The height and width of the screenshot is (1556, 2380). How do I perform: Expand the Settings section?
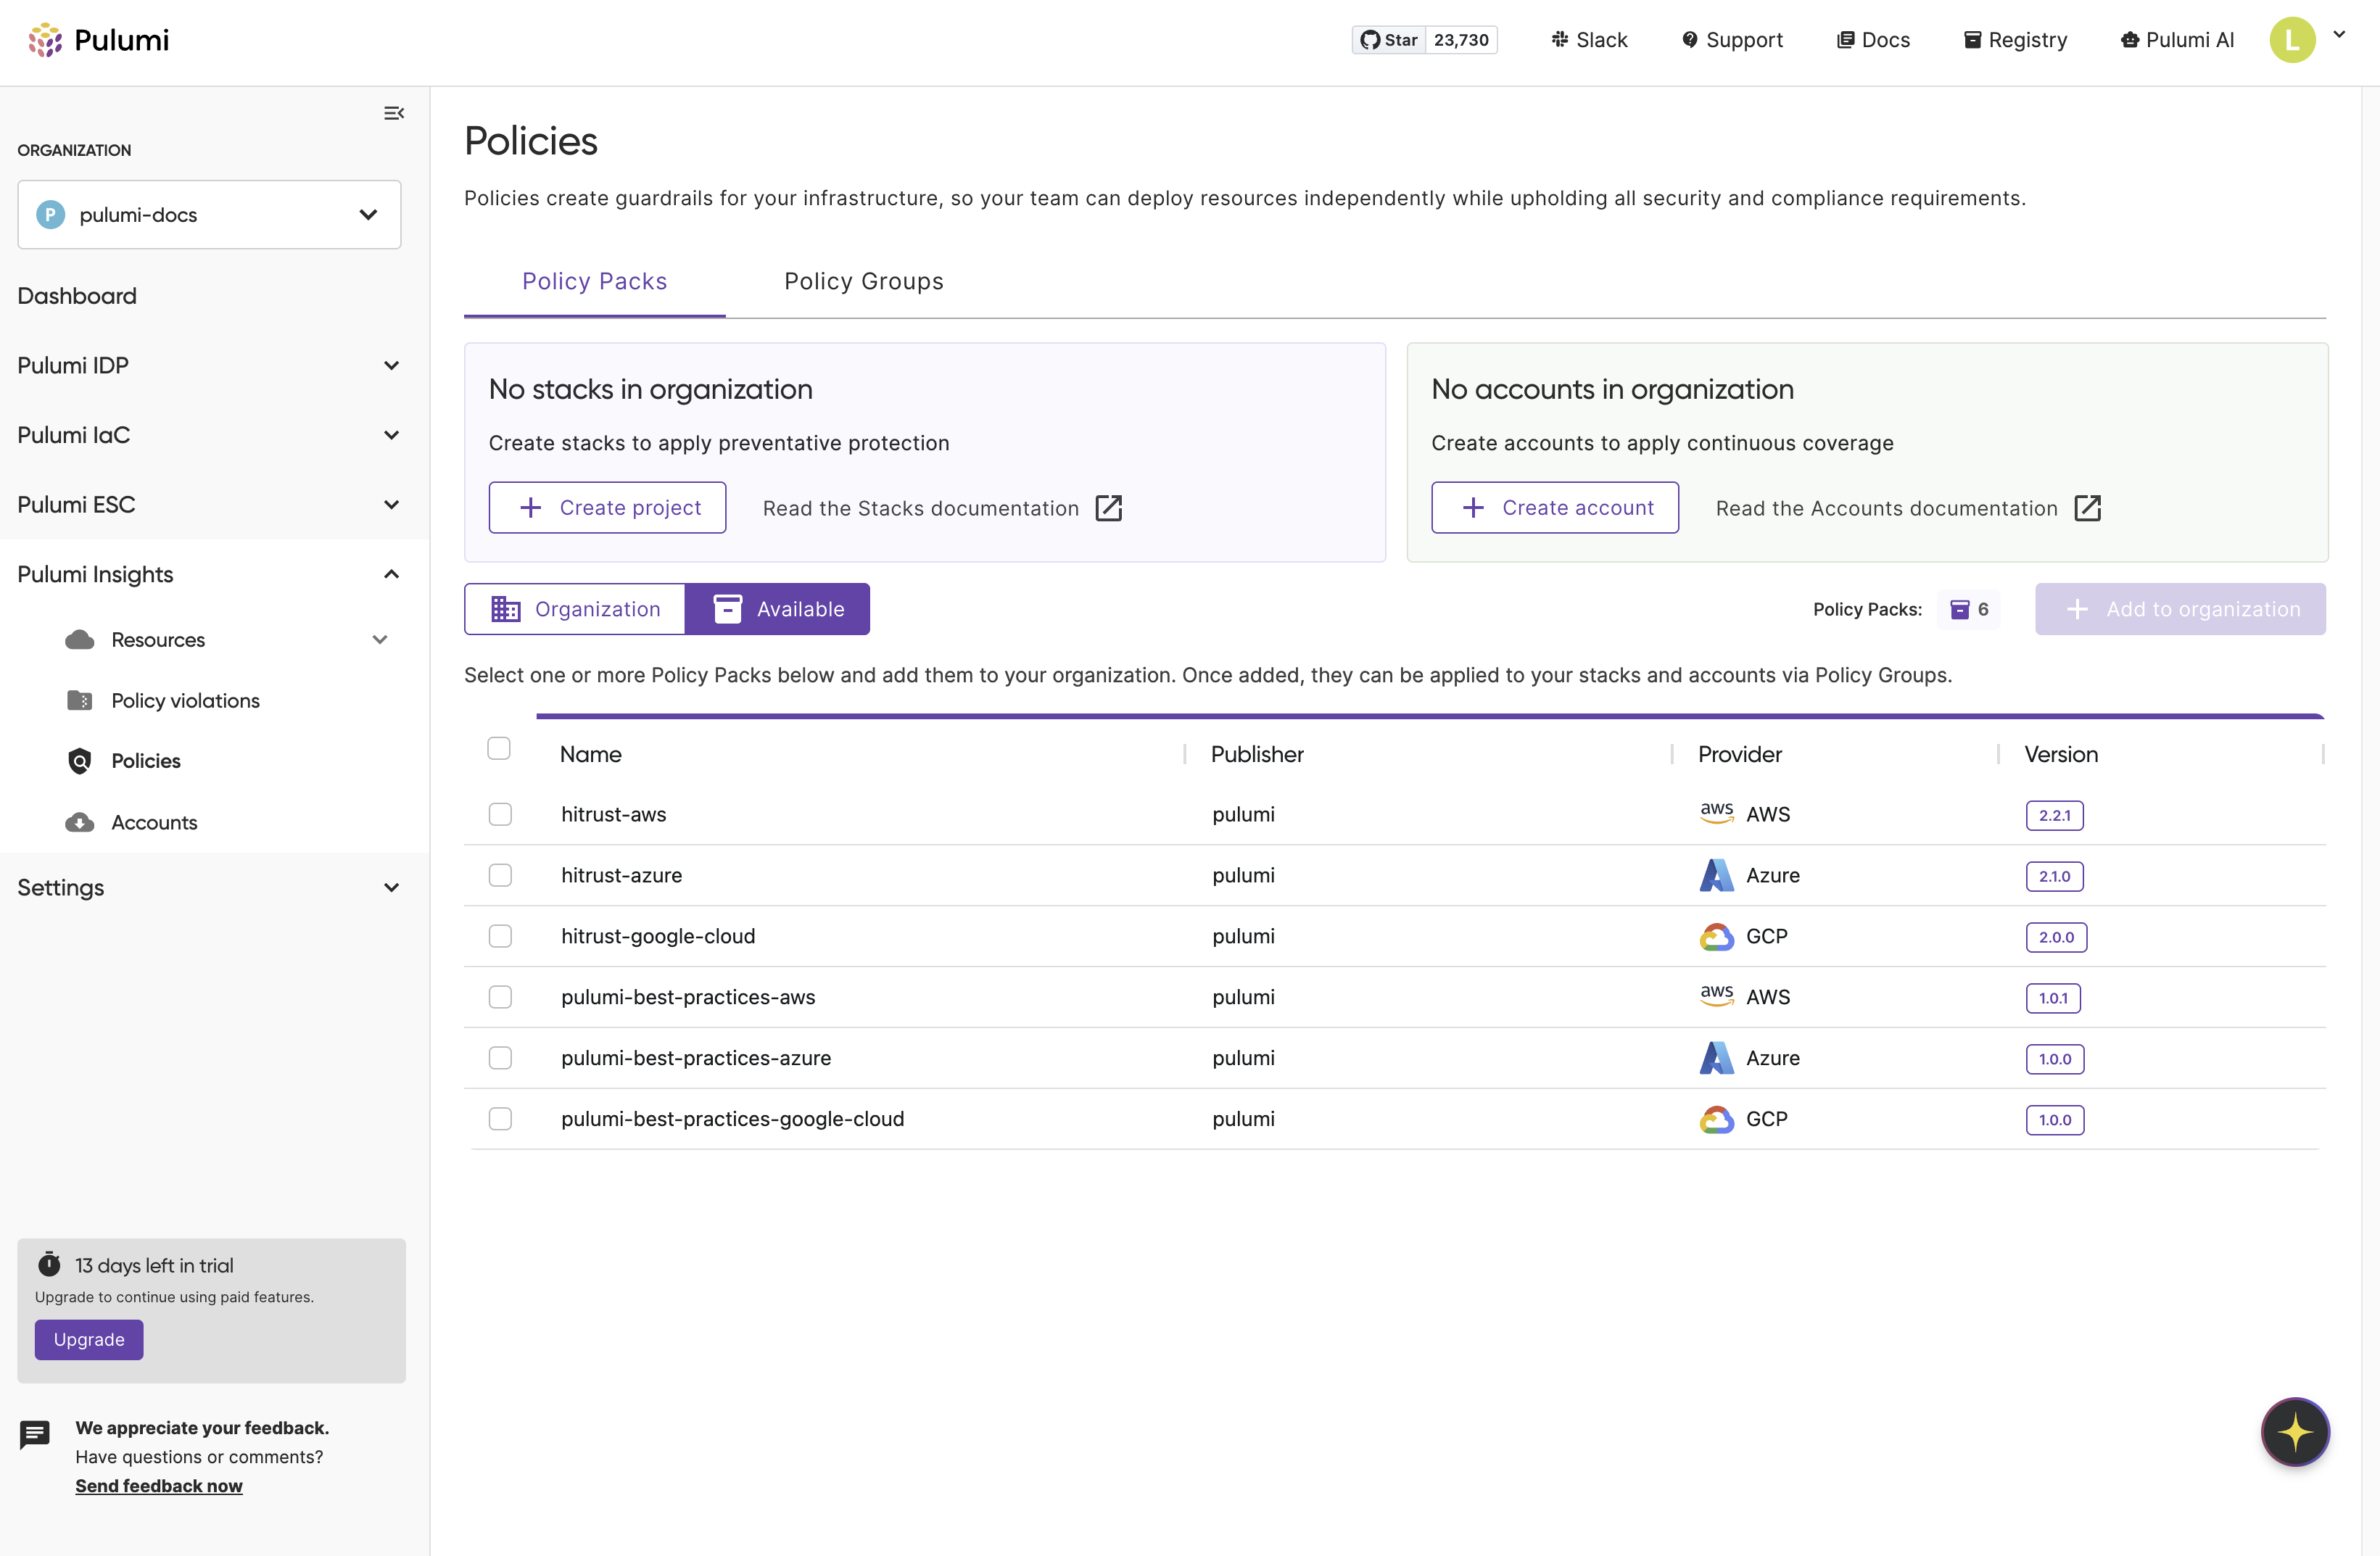[x=209, y=887]
